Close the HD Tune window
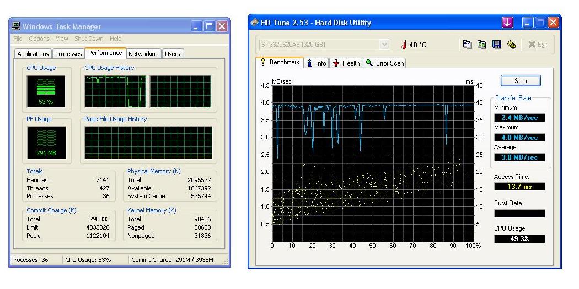 click(553, 23)
